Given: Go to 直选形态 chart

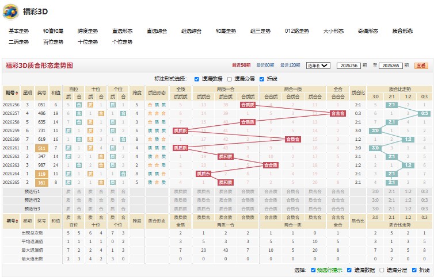Looking at the screenshot, I should click(x=123, y=31).
